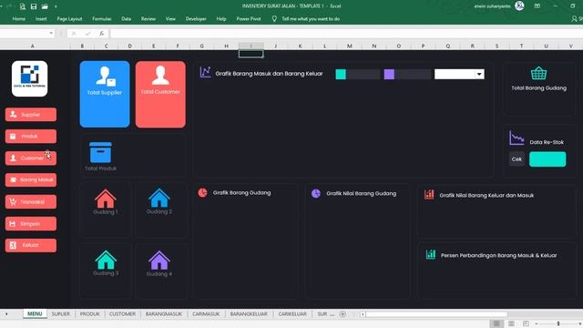This screenshot has width=583, height=328.
Task: Click the Cek button under Data Re-Stok
Action: 517,159
